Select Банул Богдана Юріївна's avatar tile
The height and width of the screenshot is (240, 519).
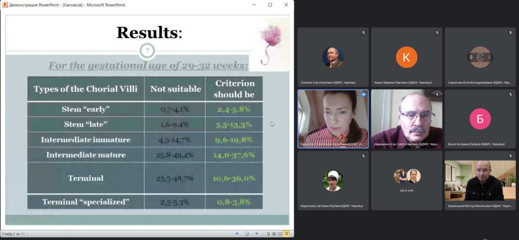[x=480, y=118]
